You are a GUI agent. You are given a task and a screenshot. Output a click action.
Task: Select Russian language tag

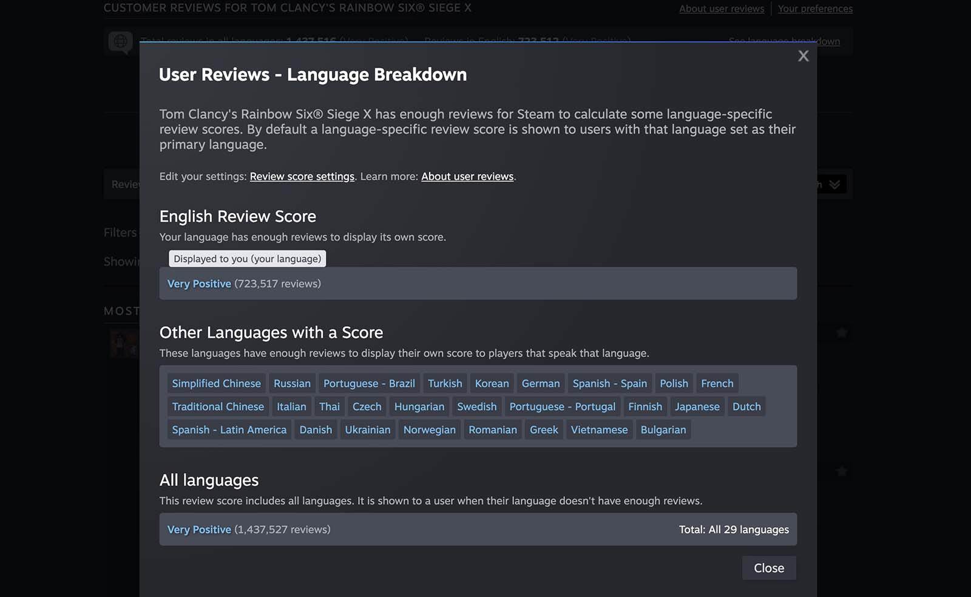(x=292, y=383)
